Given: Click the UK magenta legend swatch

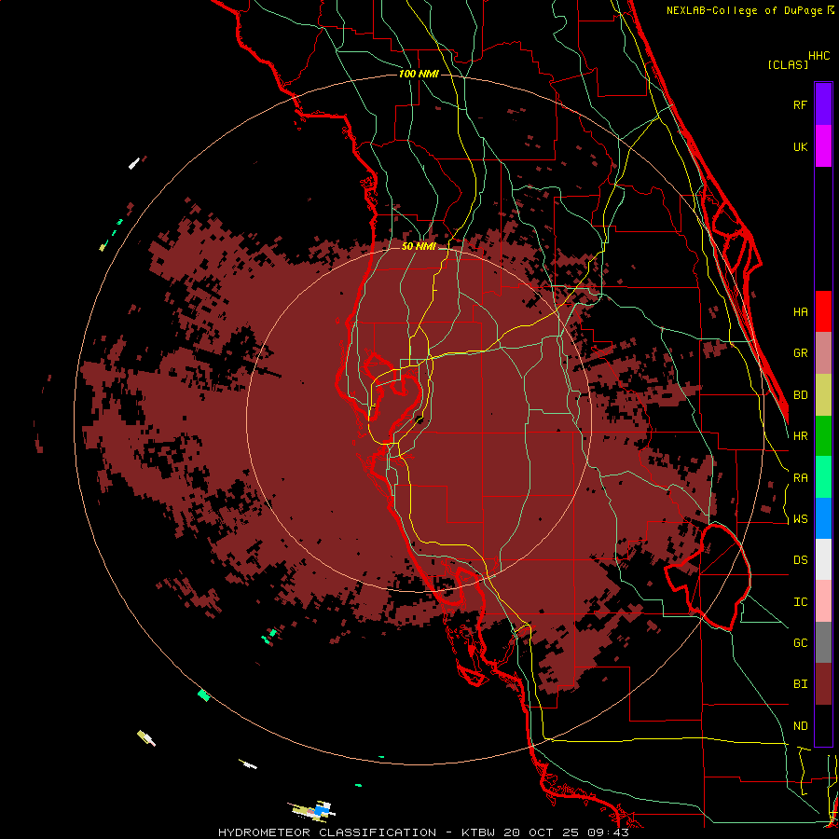Looking at the screenshot, I should [x=823, y=146].
